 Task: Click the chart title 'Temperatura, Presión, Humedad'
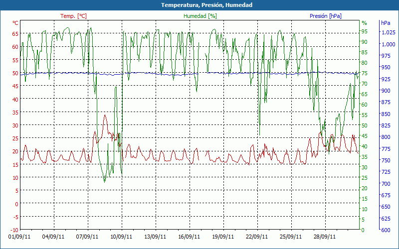206,5
